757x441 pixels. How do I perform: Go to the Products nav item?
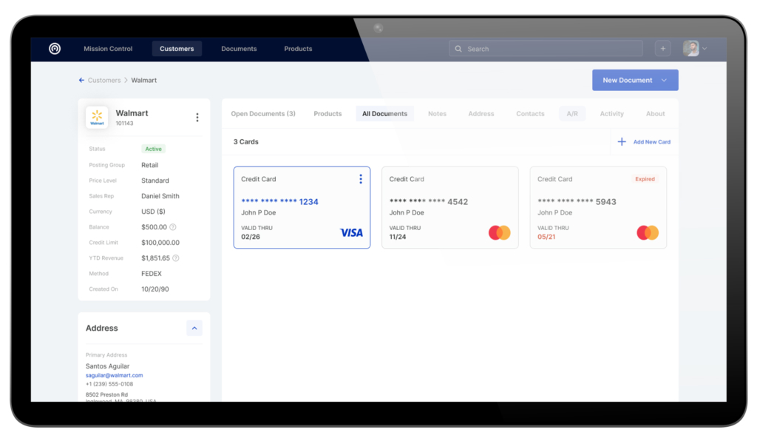point(298,49)
